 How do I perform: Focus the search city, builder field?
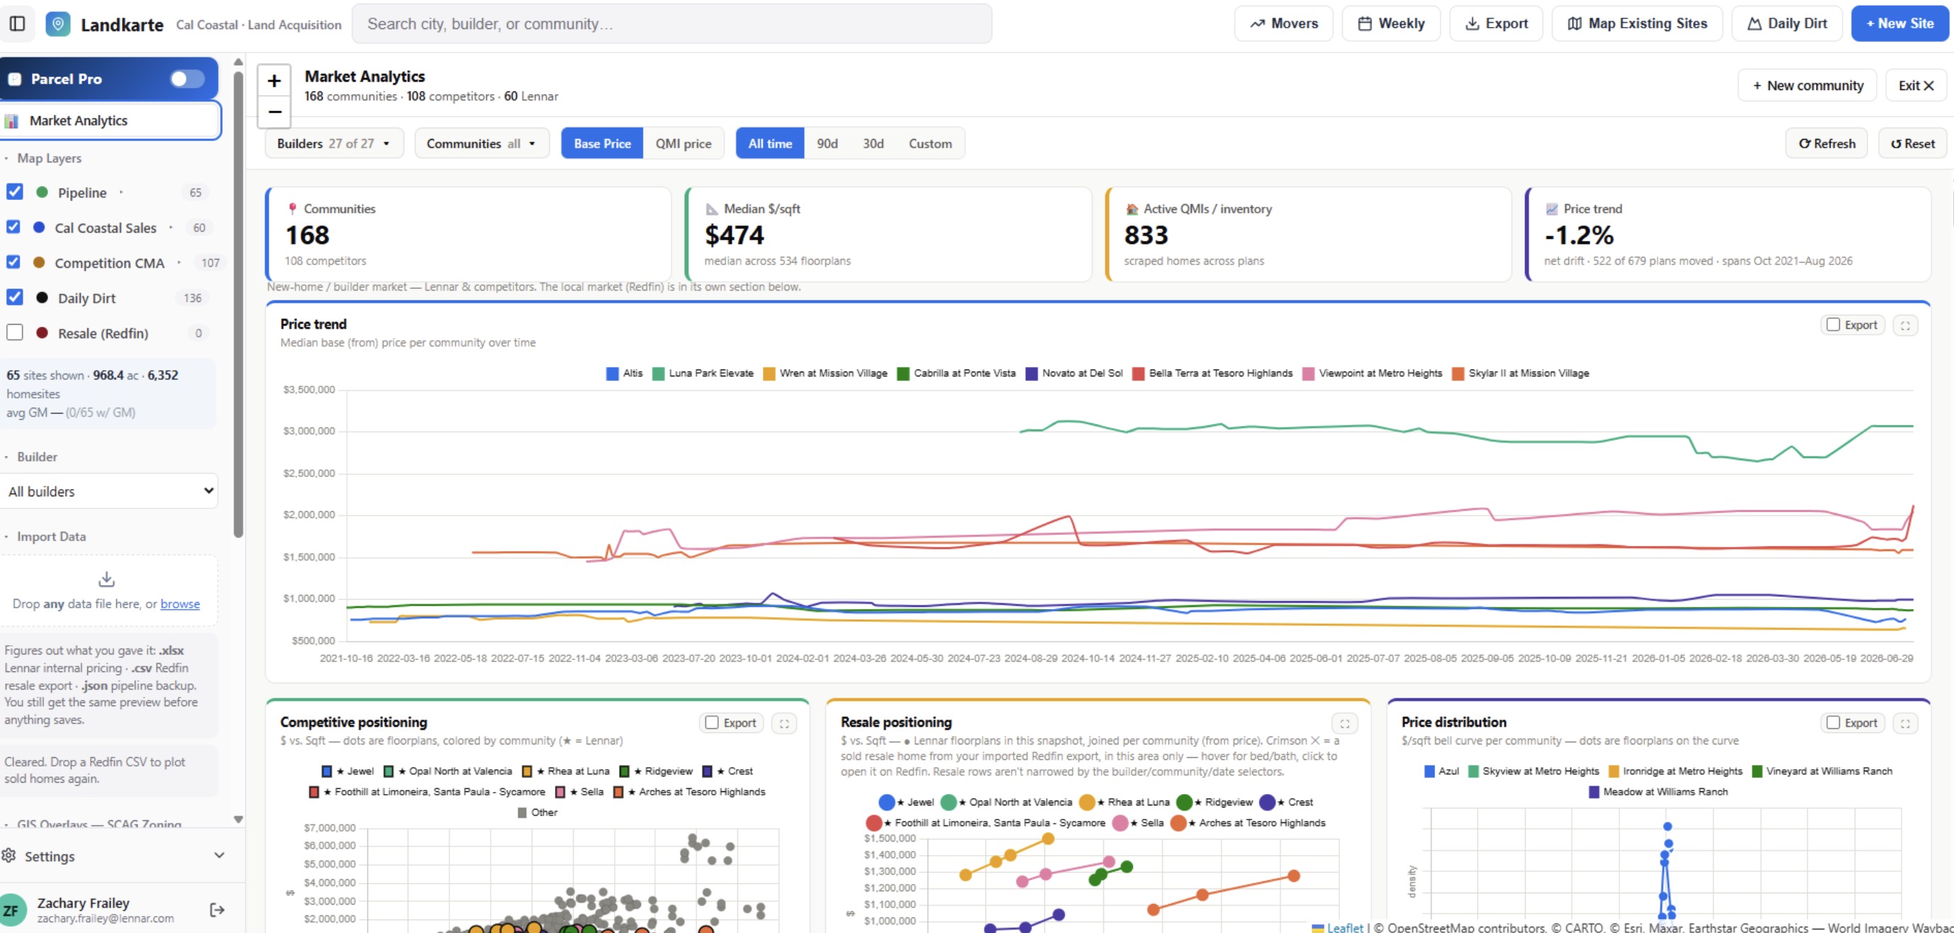coord(672,23)
